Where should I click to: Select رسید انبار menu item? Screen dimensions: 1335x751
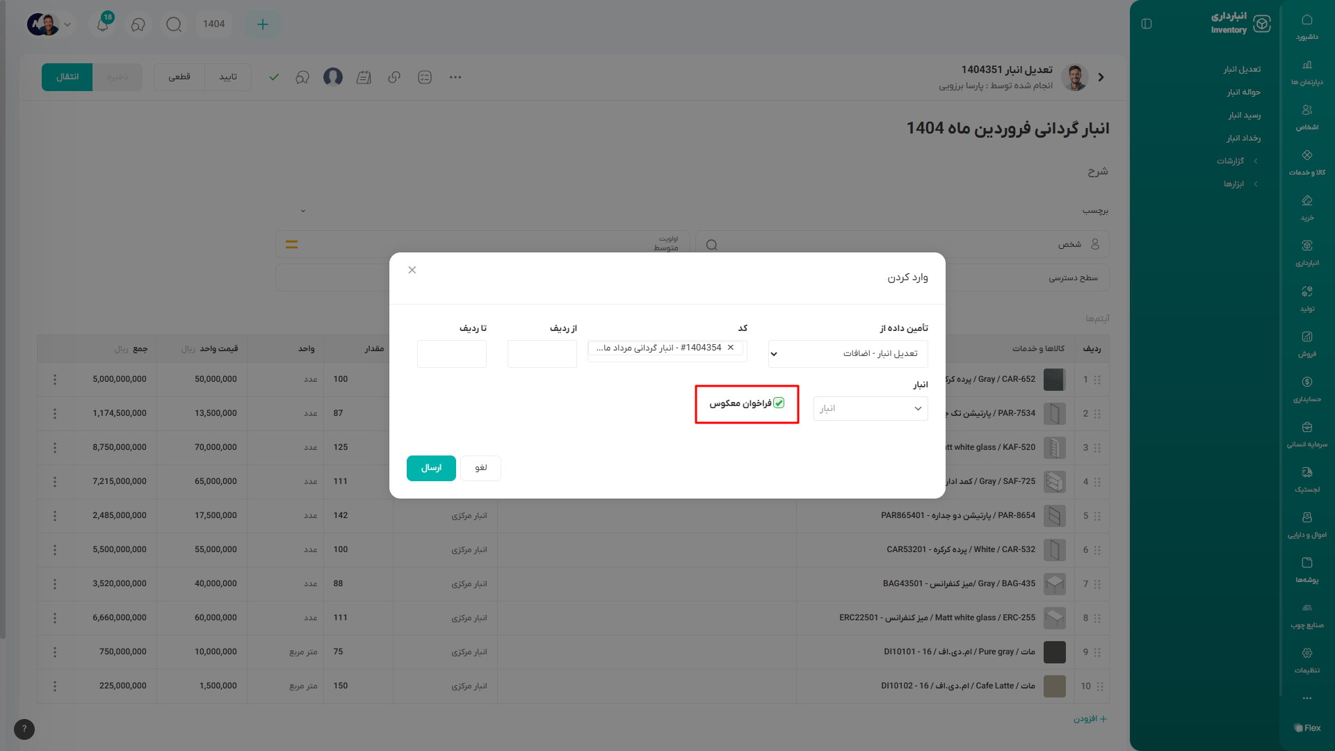pos(1243,115)
